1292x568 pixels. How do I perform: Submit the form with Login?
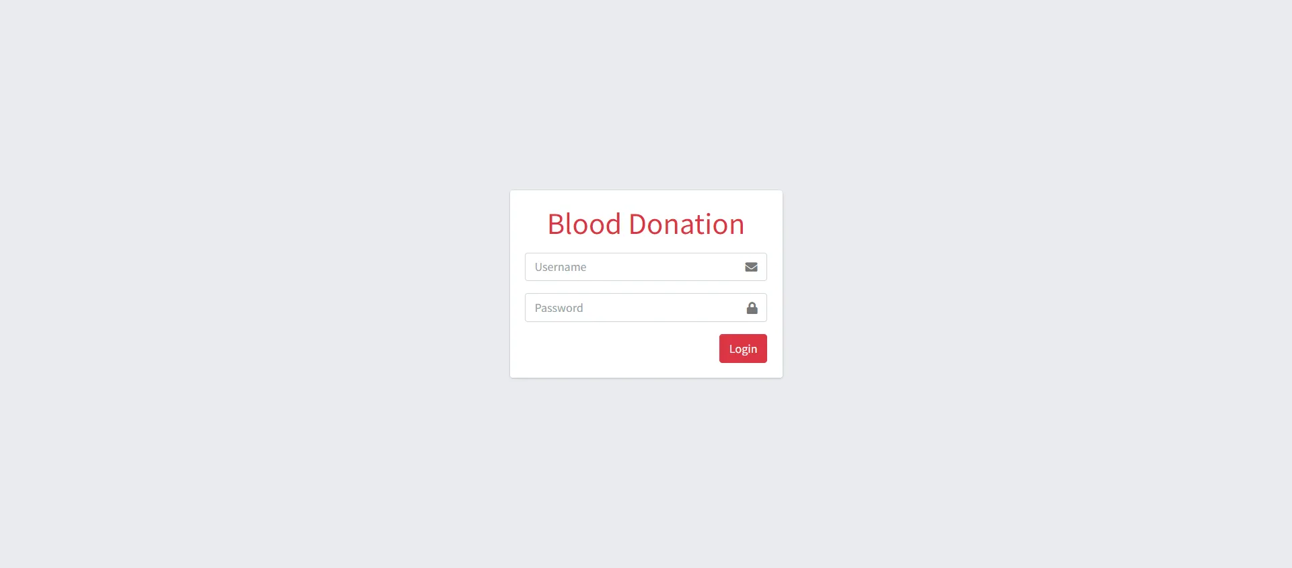pos(743,348)
